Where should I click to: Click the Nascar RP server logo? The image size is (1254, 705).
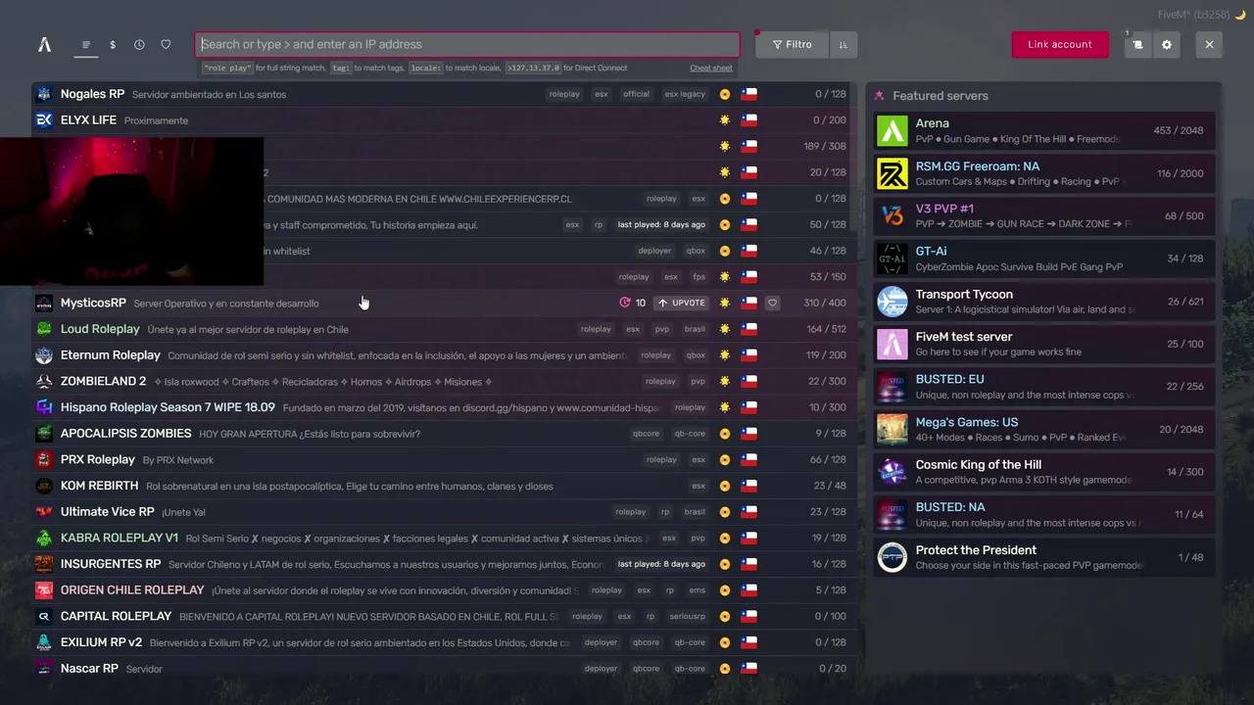tap(44, 669)
